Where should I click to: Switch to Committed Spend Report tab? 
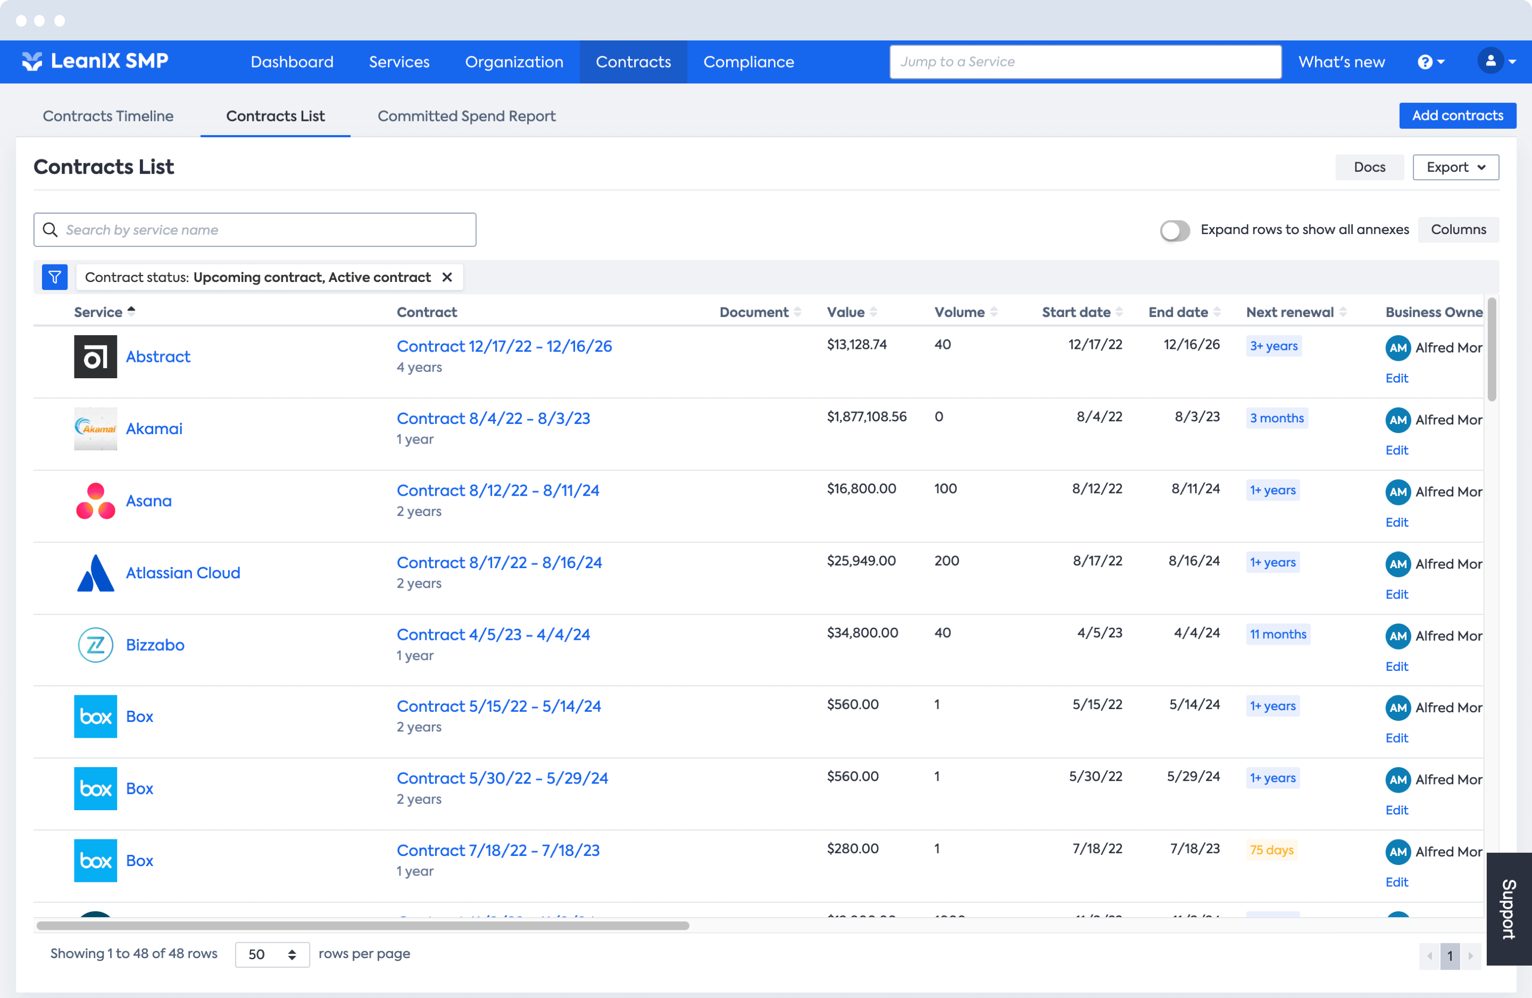click(x=467, y=116)
